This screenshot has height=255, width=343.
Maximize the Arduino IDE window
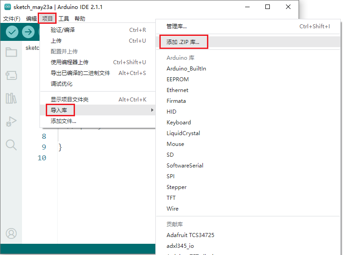[267, 7]
